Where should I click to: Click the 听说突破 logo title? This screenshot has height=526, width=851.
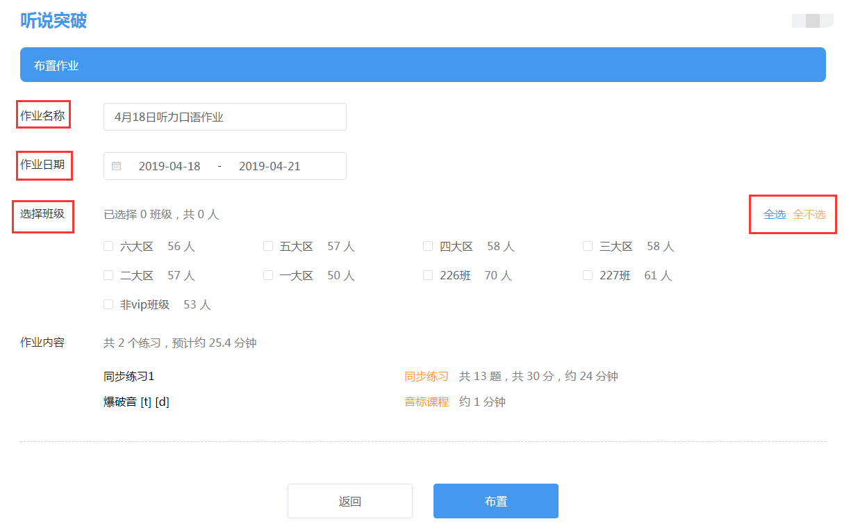click(x=53, y=21)
